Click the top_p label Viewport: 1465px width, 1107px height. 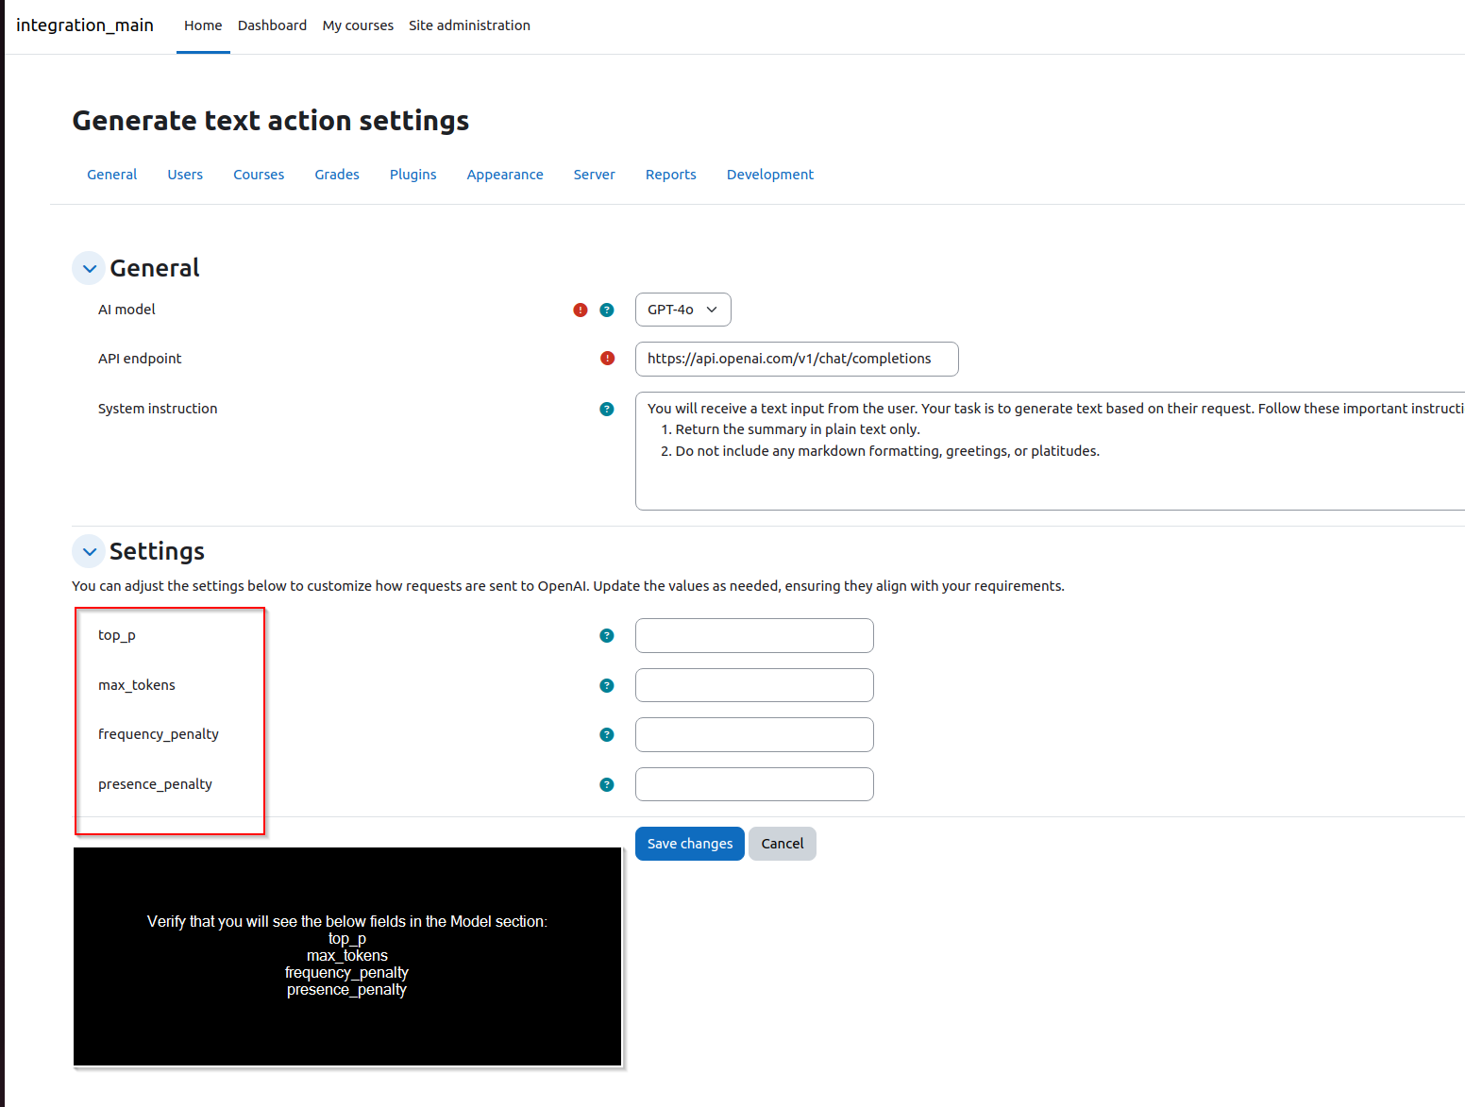(x=117, y=635)
